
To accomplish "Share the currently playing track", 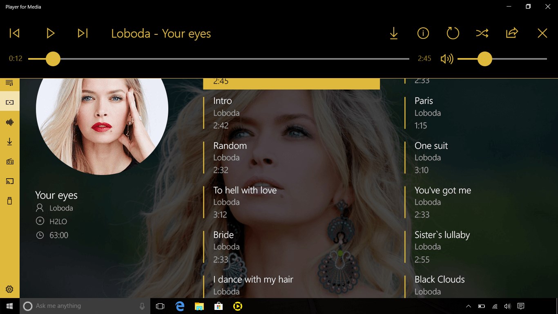I will click(512, 33).
